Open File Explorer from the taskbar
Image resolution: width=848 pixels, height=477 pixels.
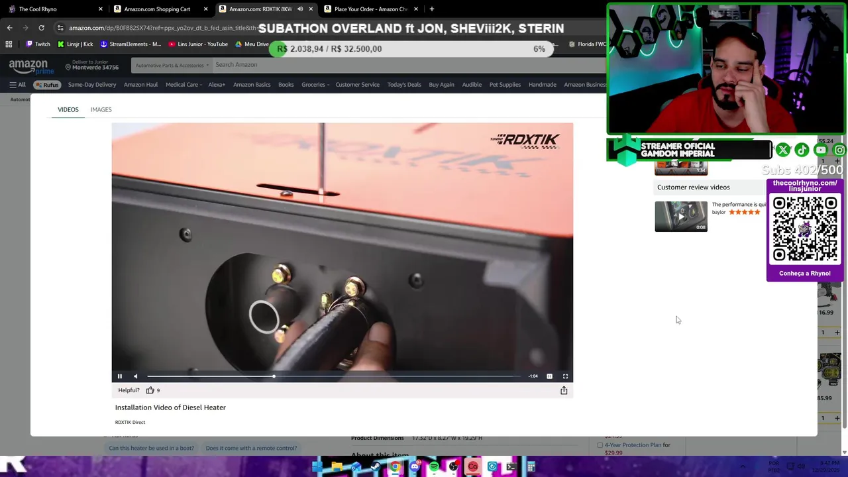337,467
